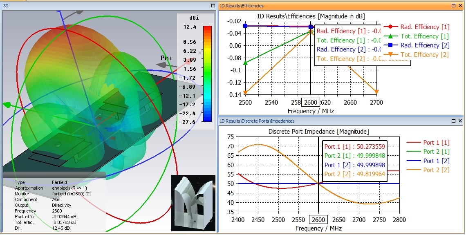Click the Rad. Efficiency [1] legend entry
Image resolution: width=466 pixels, height=235 pixels.
[417, 27]
